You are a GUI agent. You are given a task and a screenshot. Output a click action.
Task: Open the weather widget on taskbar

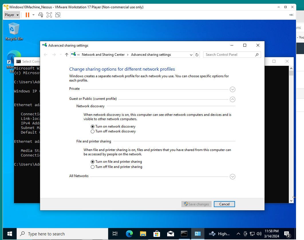[x=219, y=234]
